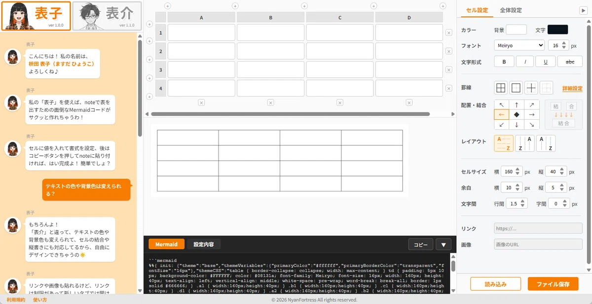Remove column C using the X below it

coord(340,102)
